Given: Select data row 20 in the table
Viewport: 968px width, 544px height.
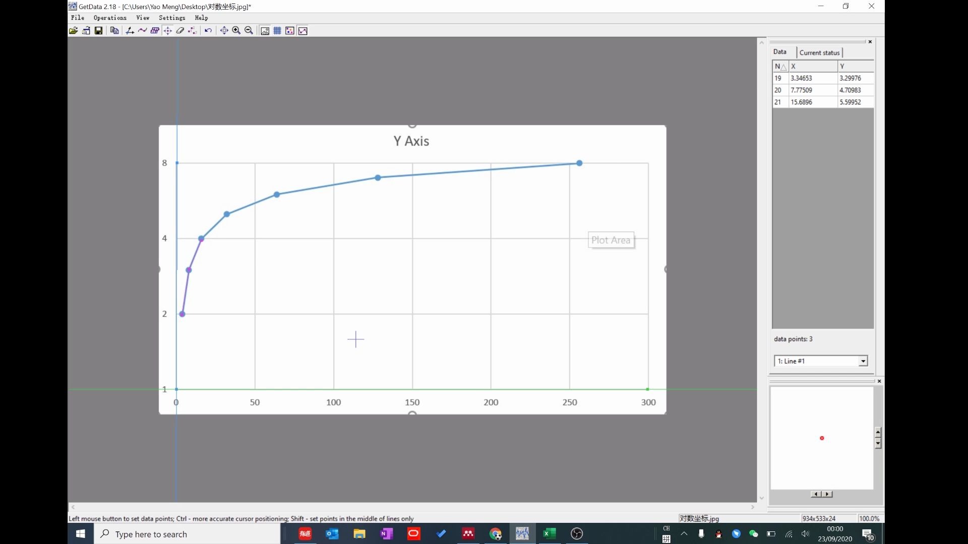Looking at the screenshot, I should [822, 90].
